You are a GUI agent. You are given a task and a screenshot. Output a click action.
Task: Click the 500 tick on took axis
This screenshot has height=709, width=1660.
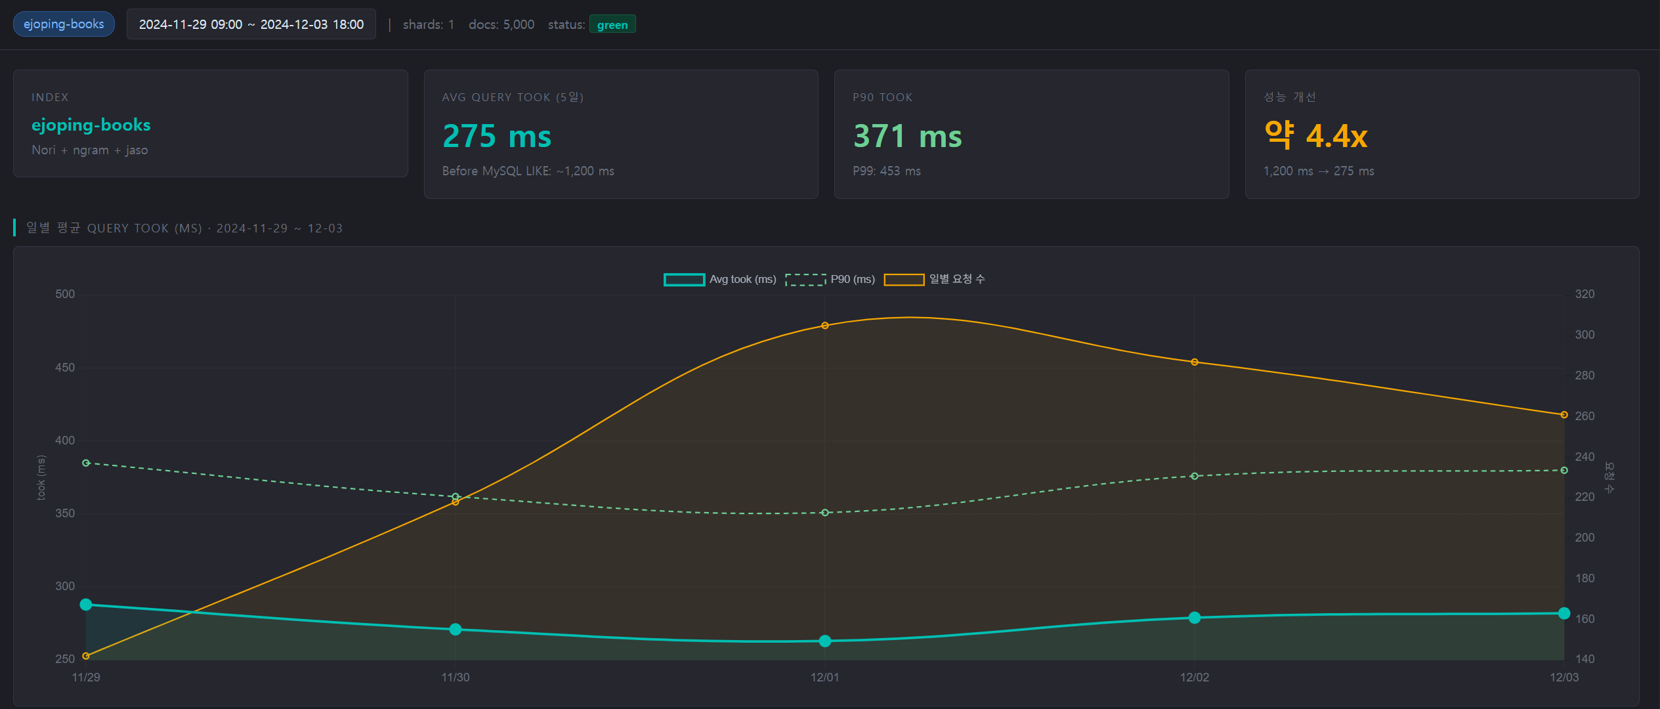[x=65, y=294]
